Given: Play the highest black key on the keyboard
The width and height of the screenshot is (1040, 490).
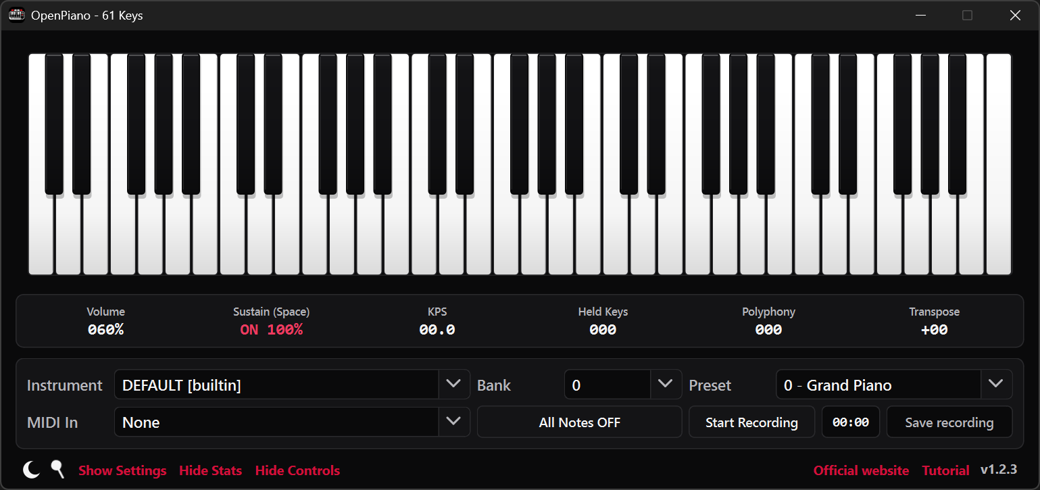Looking at the screenshot, I should 957,124.
